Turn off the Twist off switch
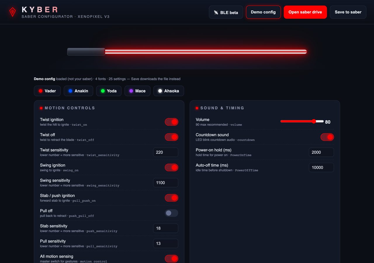The image size is (374, 263). [x=172, y=137]
